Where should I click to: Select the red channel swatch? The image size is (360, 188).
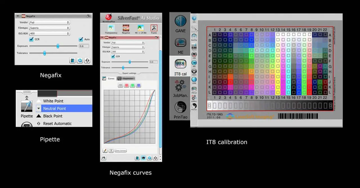[127, 85]
